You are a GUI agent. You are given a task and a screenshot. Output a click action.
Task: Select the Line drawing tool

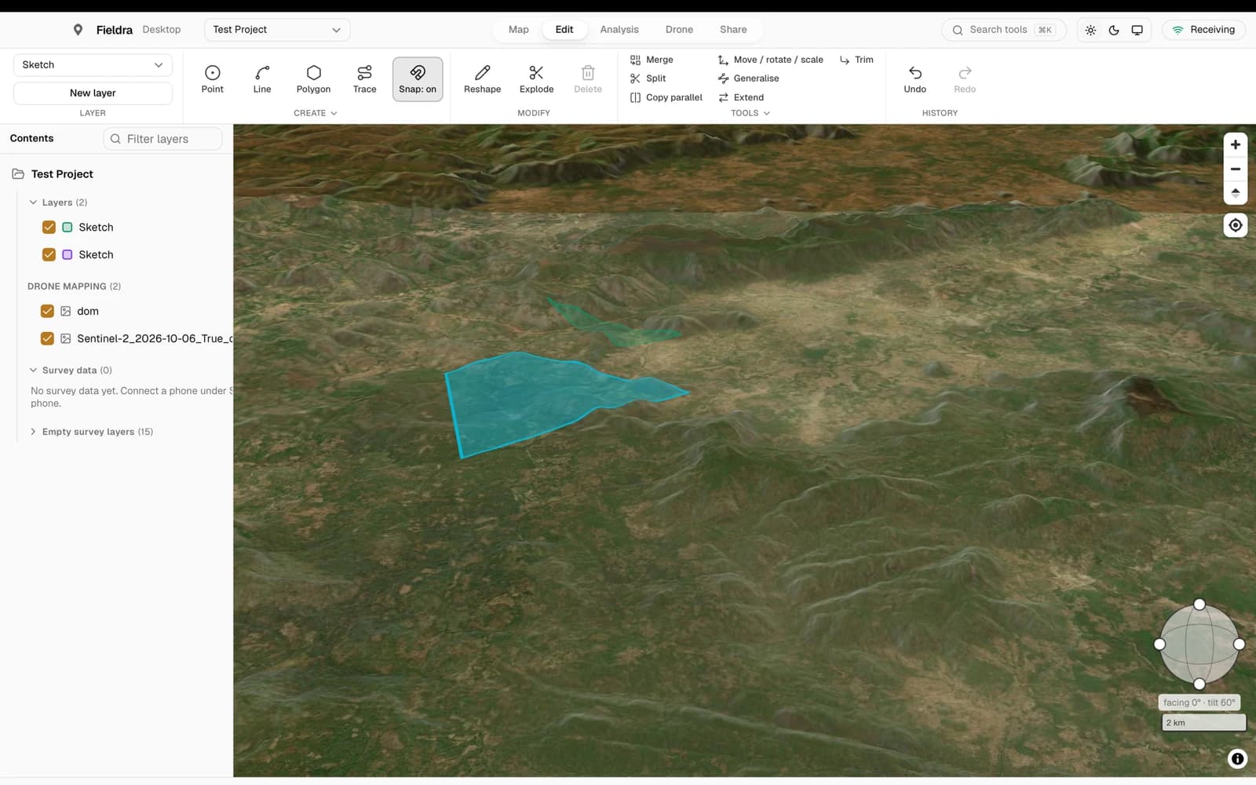click(262, 79)
